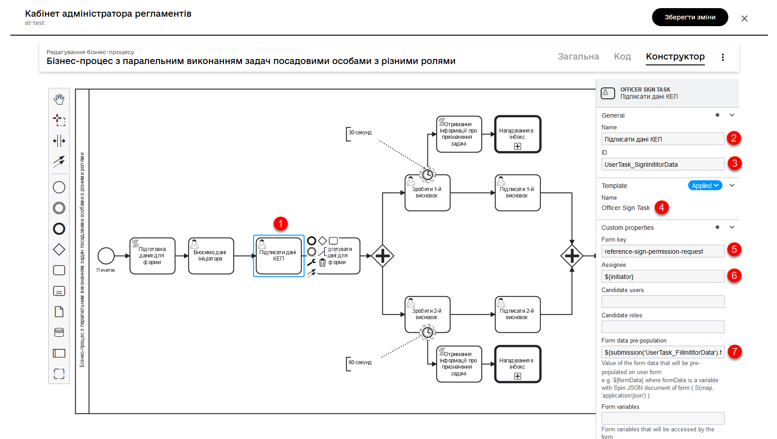This screenshot has width=777, height=439.
Task: Open the three-dot options menu
Action: [722, 57]
